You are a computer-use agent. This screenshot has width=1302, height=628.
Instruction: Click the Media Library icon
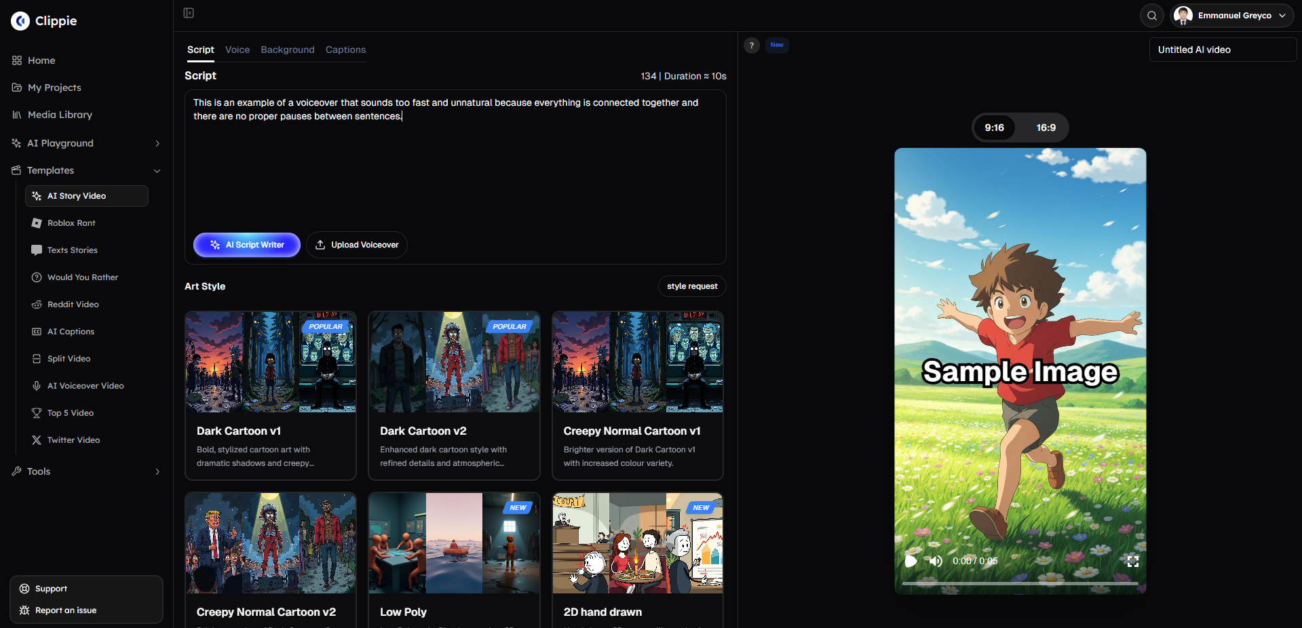click(17, 115)
